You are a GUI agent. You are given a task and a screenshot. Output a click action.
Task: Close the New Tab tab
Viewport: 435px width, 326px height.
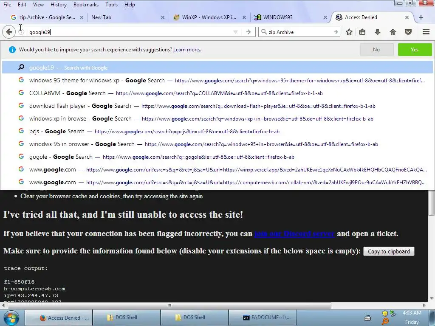coord(163,17)
